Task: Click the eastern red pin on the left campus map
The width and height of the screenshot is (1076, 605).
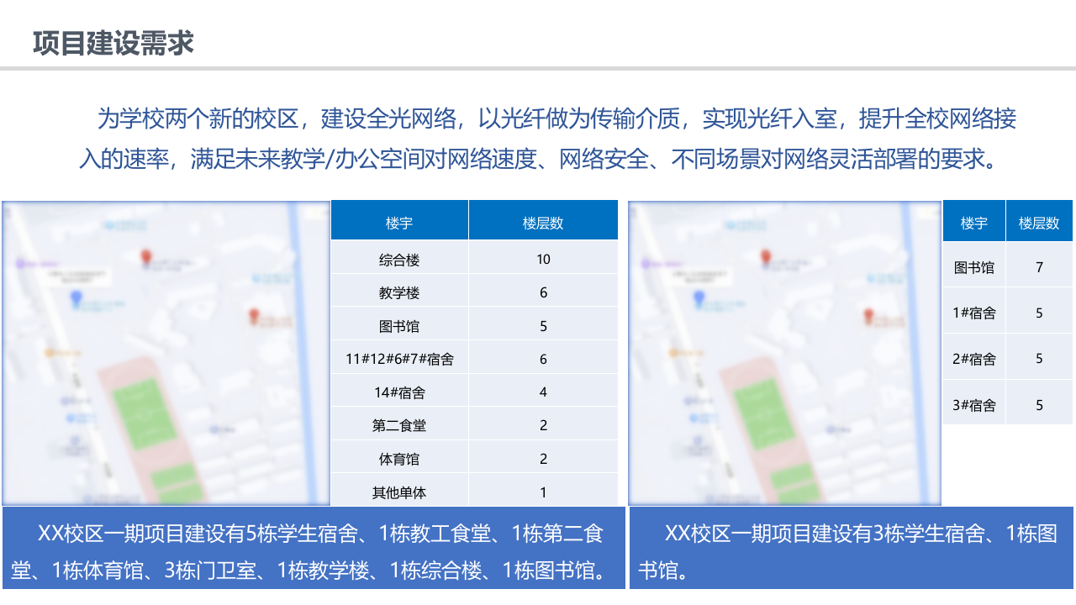Action: pos(254,315)
